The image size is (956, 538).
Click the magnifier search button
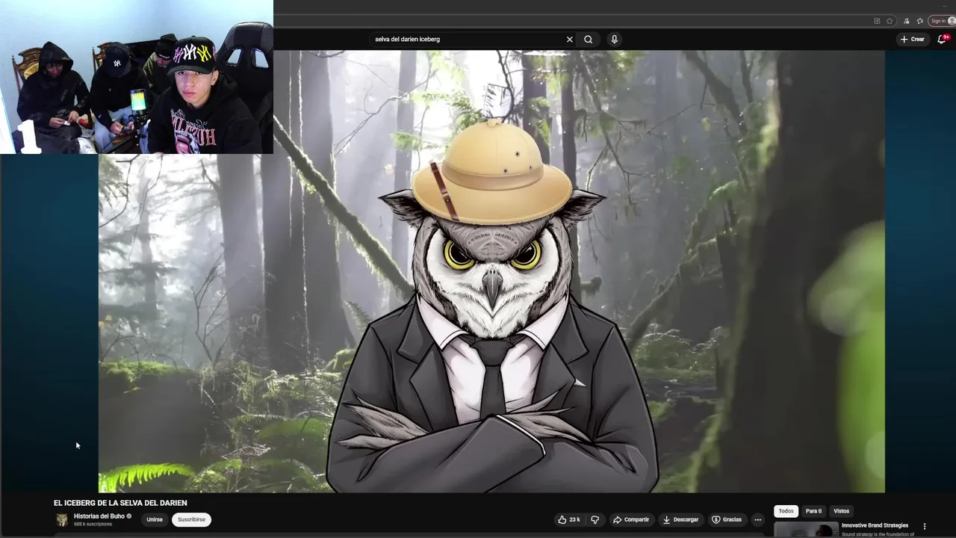(x=589, y=40)
